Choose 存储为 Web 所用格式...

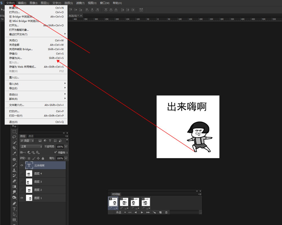[x=36, y=67]
